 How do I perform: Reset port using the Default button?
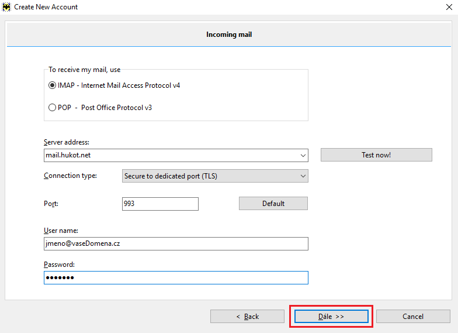coord(273,204)
